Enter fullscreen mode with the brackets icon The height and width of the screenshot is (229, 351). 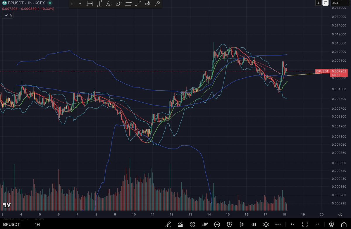point(305,224)
